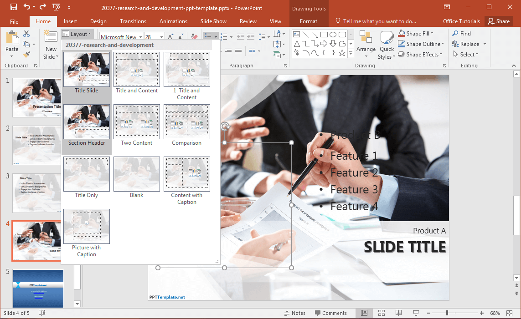The image size is (521, 319).
Task: Expand the Select dropdown in Editing
Action: (477, 55)
